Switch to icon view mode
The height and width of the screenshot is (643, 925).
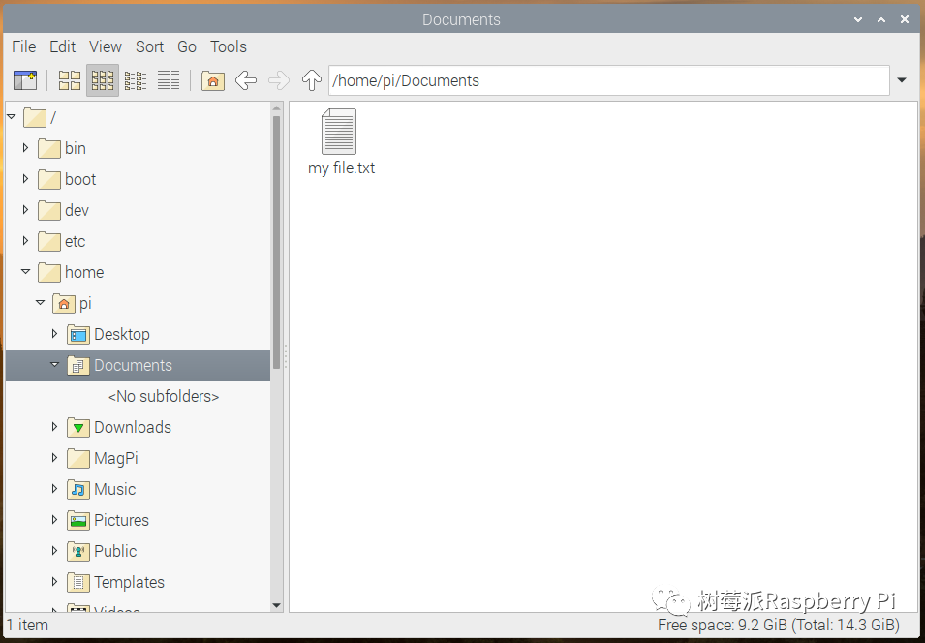tap(70, 80)
